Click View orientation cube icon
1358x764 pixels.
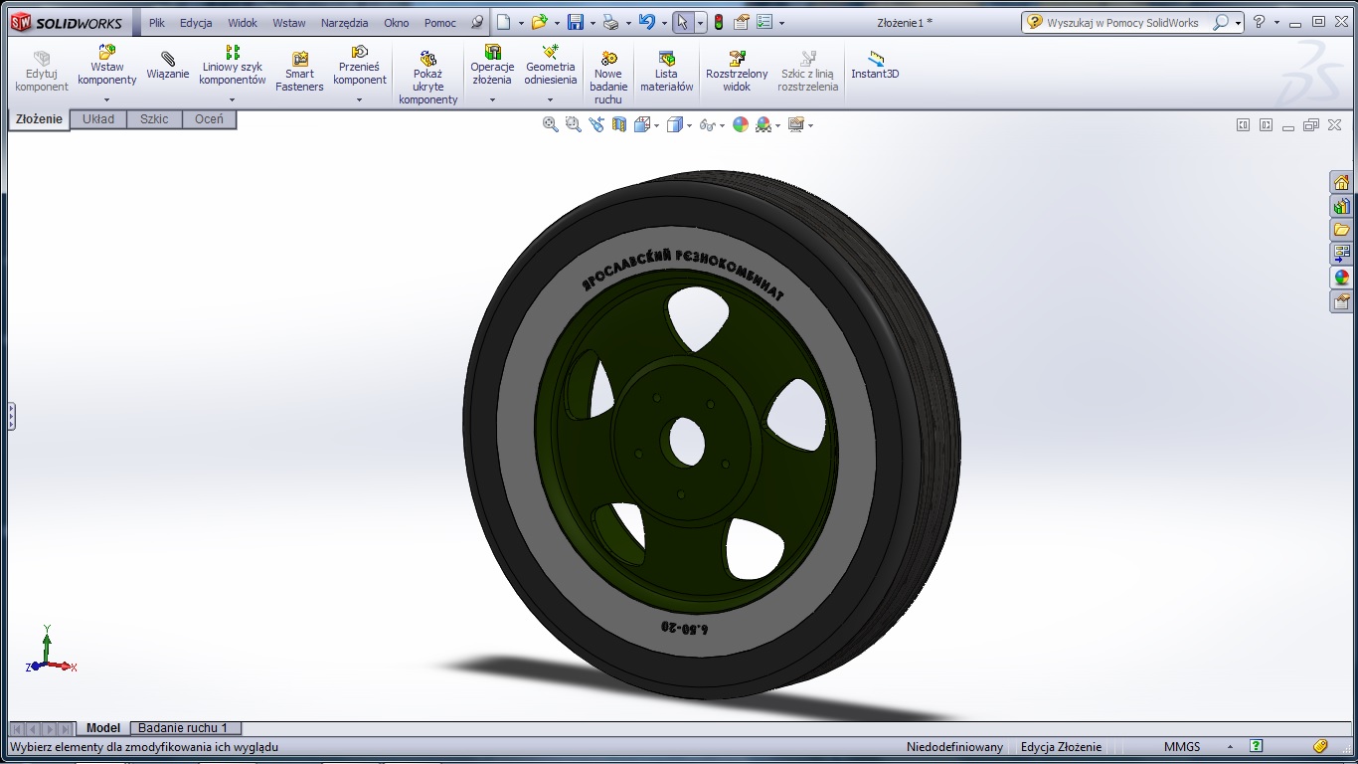(x=642, y=124)
